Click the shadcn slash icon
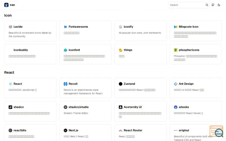The image size is (226, 141). [x=10, y=107]
